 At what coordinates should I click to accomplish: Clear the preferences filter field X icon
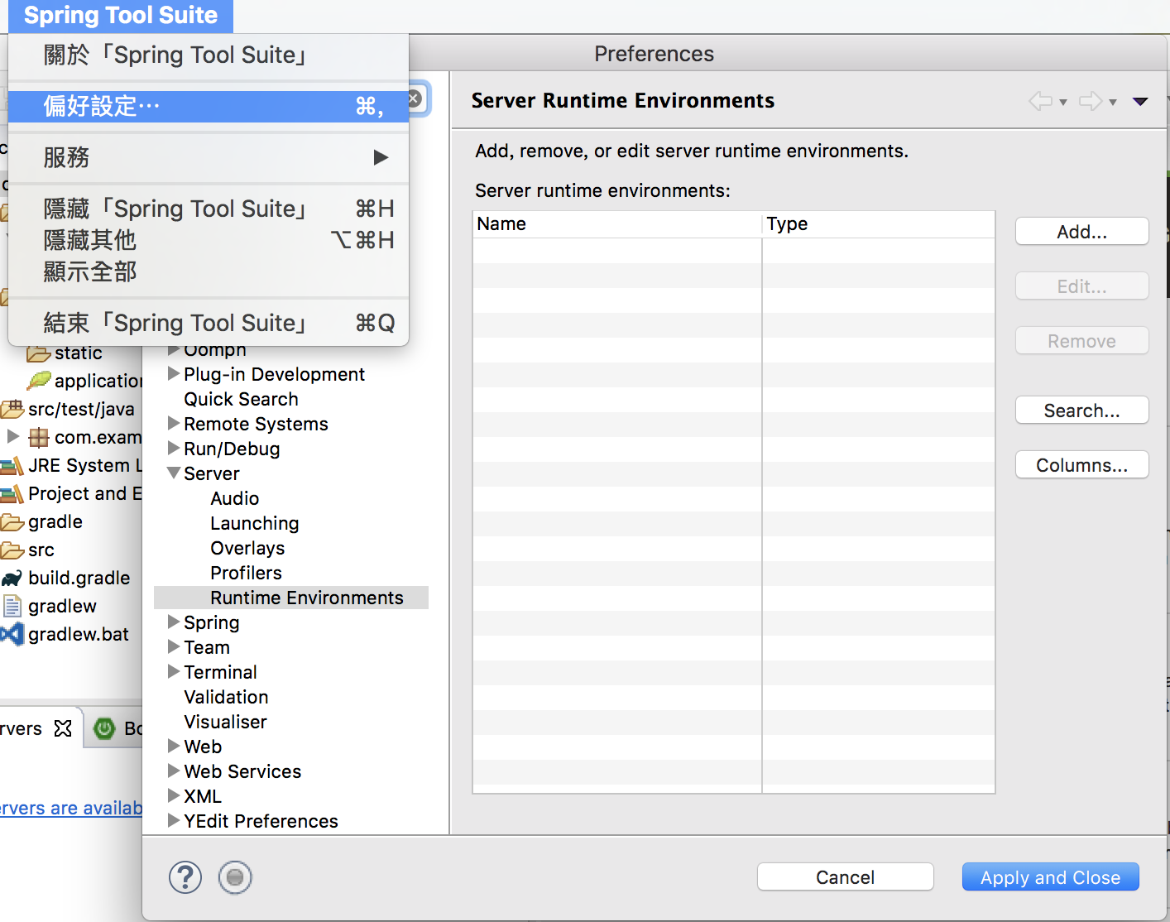click(415, 99)
